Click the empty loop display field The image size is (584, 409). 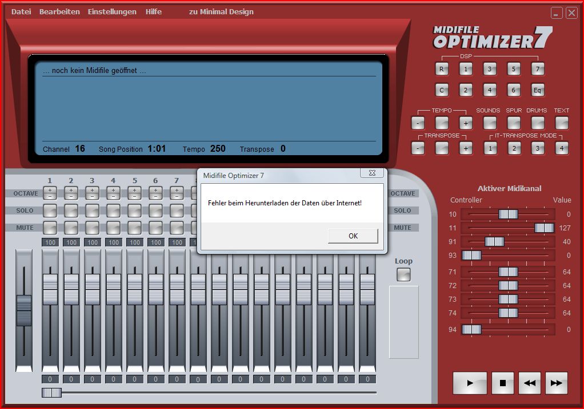(404, 322)
